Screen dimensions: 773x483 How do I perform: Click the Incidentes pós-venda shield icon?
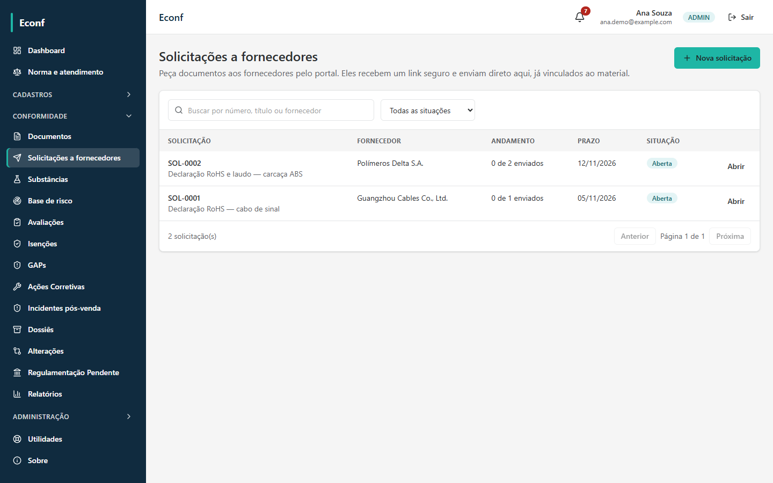pyautogui.click(x=17, y=308)
